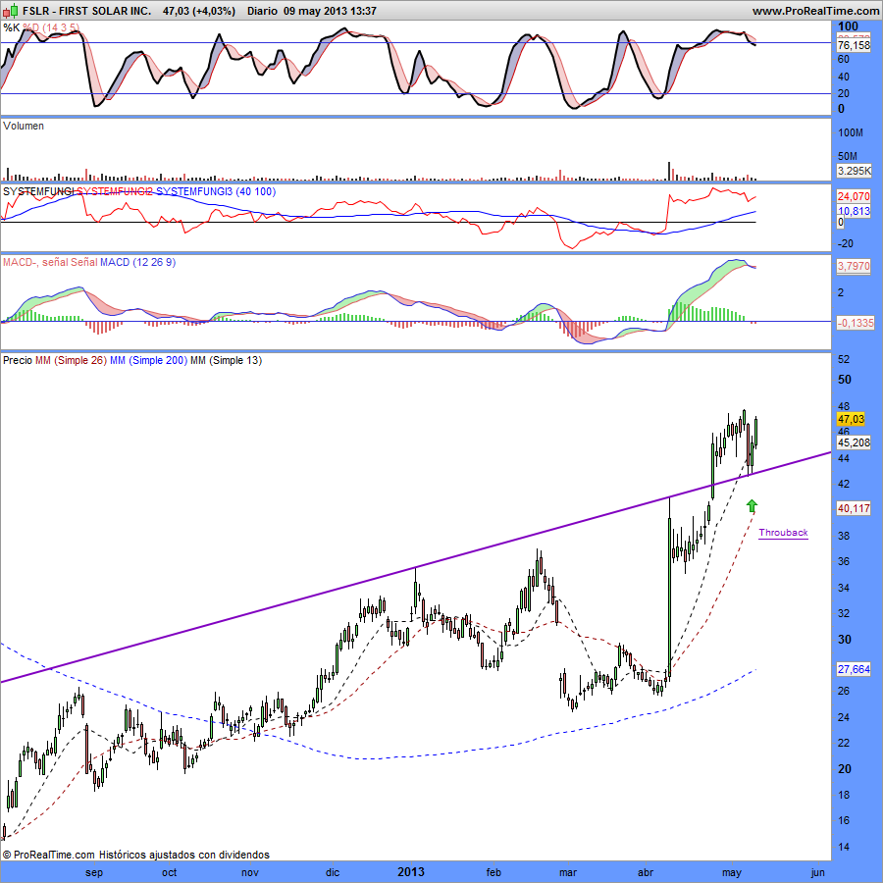Click the sep month label on time axis
883x883 pixels.
pos(94,872)
